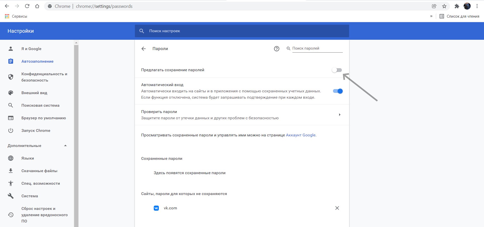Open Языки settings
The width and height of the screenshot is (484, 227).
coord(27,158)
